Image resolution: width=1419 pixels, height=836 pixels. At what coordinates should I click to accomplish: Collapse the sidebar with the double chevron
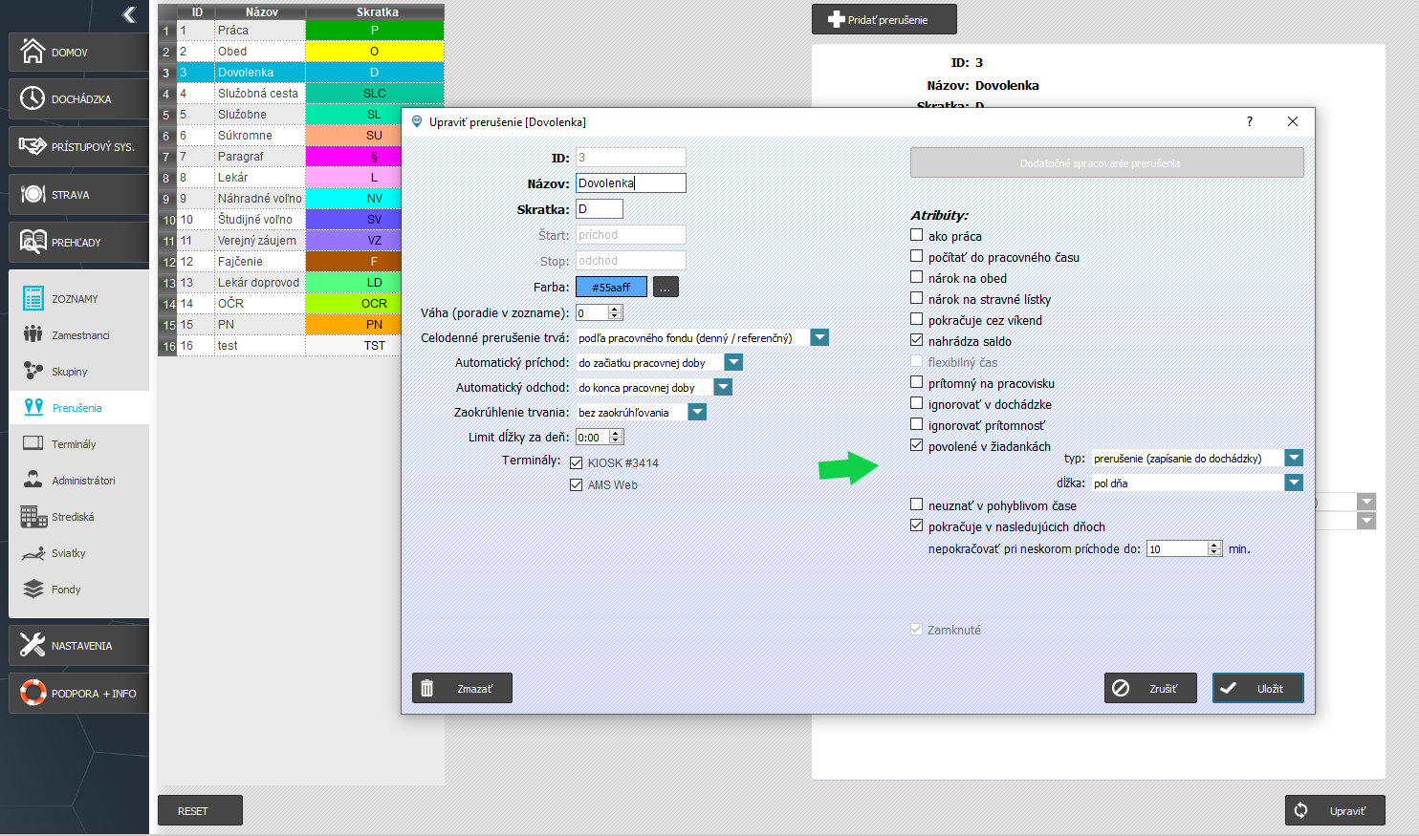coord(130,14)
